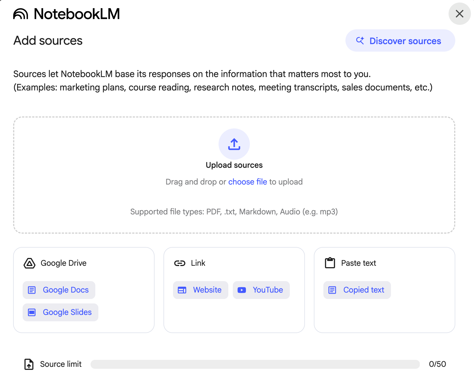Click the Paste text label
The image size is (474, 383).
pyautogui.click(x=359, y=263)
